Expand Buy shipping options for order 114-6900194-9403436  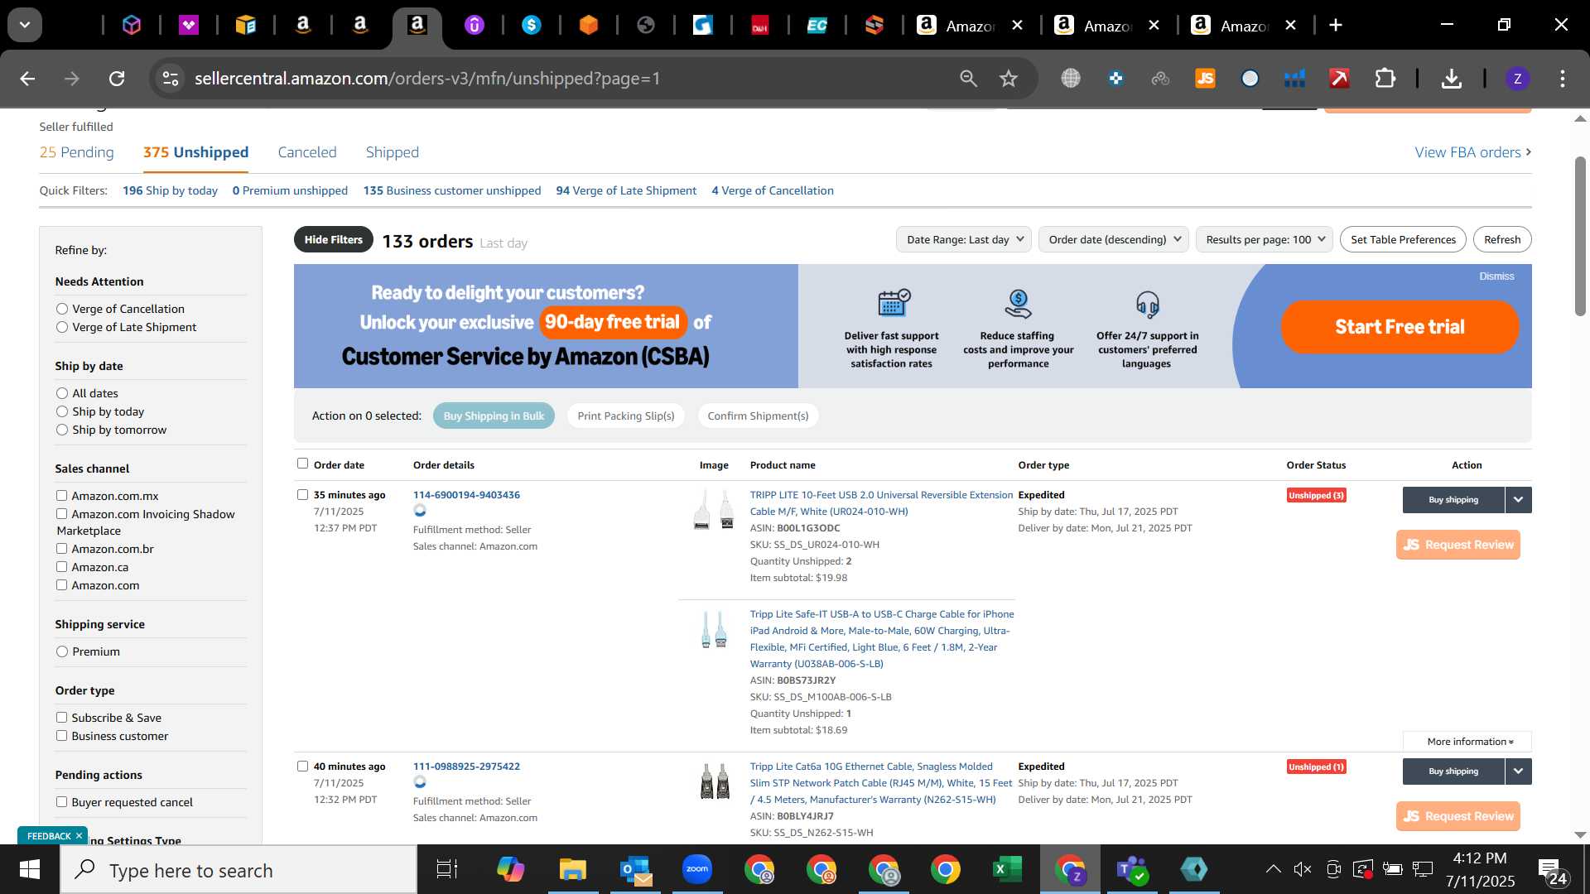1518,500
